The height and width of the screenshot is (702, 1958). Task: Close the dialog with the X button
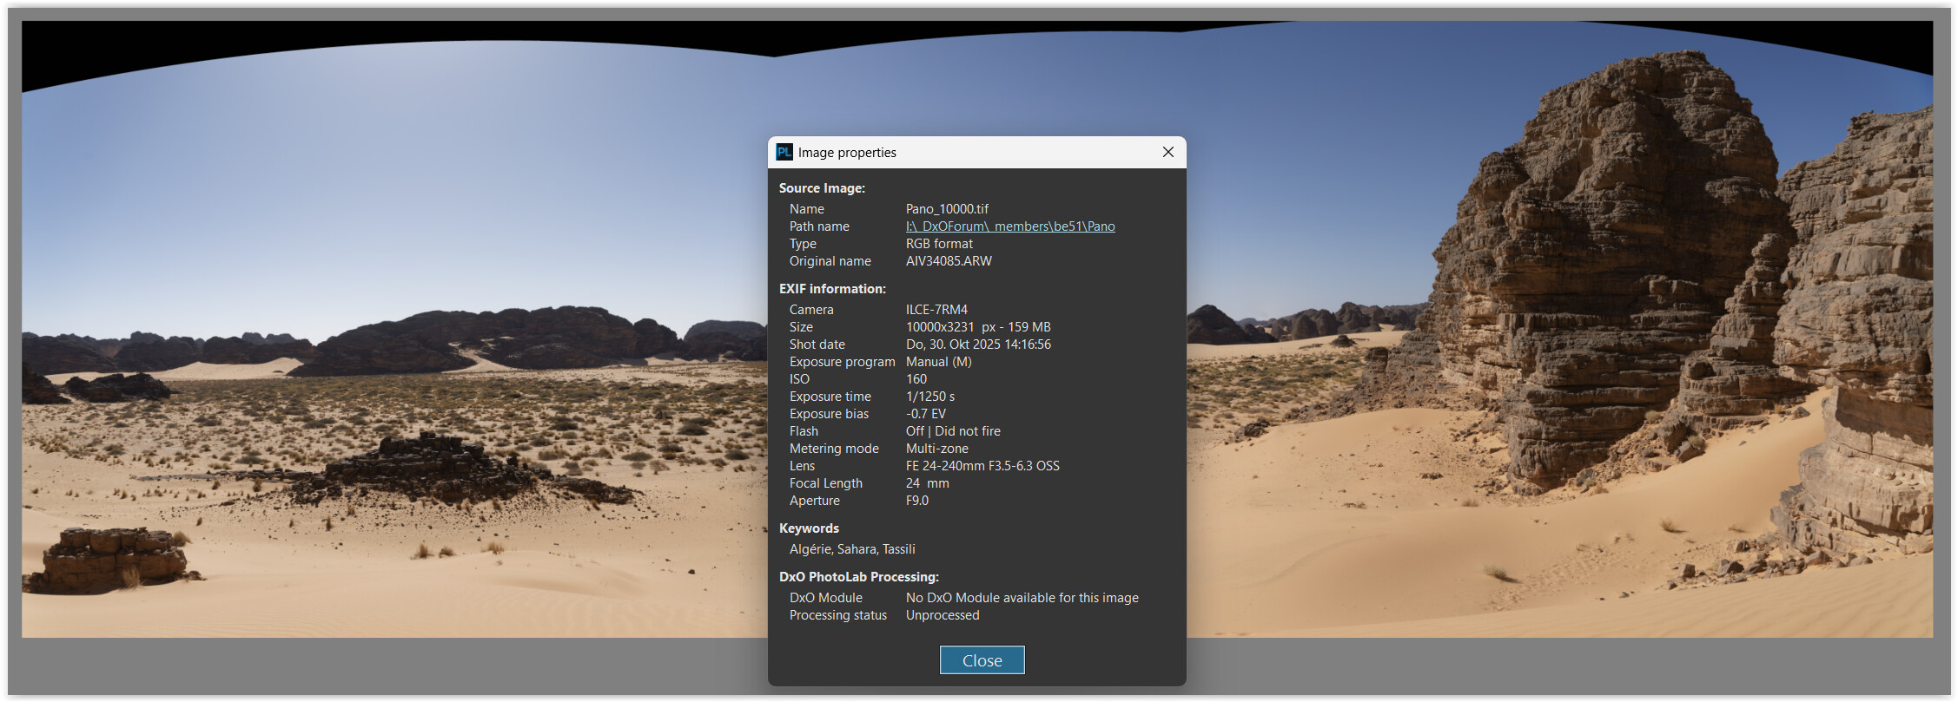tap(1168, 153)
